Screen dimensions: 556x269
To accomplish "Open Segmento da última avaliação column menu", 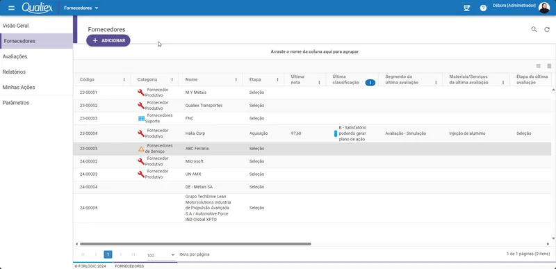I will (x=436, y=82).
